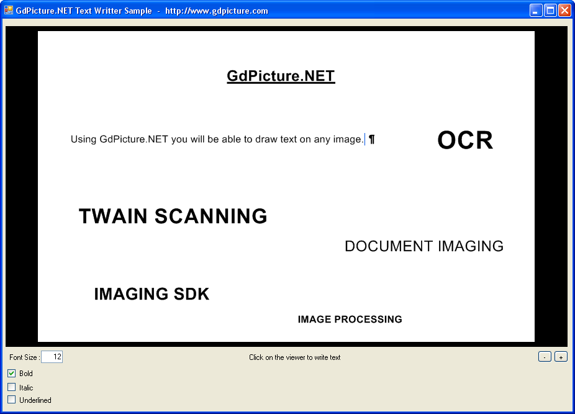Screen dimensions: 575x414
Task: Enable the Underlined checkbox
Action: [x=12, y=400]
